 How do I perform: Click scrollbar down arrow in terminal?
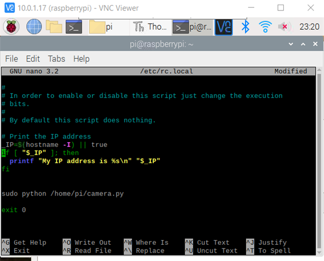[x=319, y=252]
